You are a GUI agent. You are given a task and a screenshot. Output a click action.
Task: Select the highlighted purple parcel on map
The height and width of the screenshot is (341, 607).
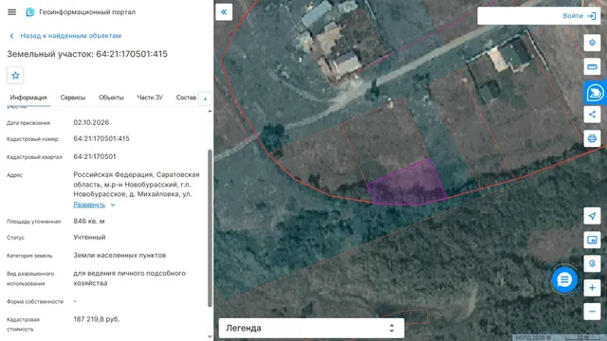[407, 184]
